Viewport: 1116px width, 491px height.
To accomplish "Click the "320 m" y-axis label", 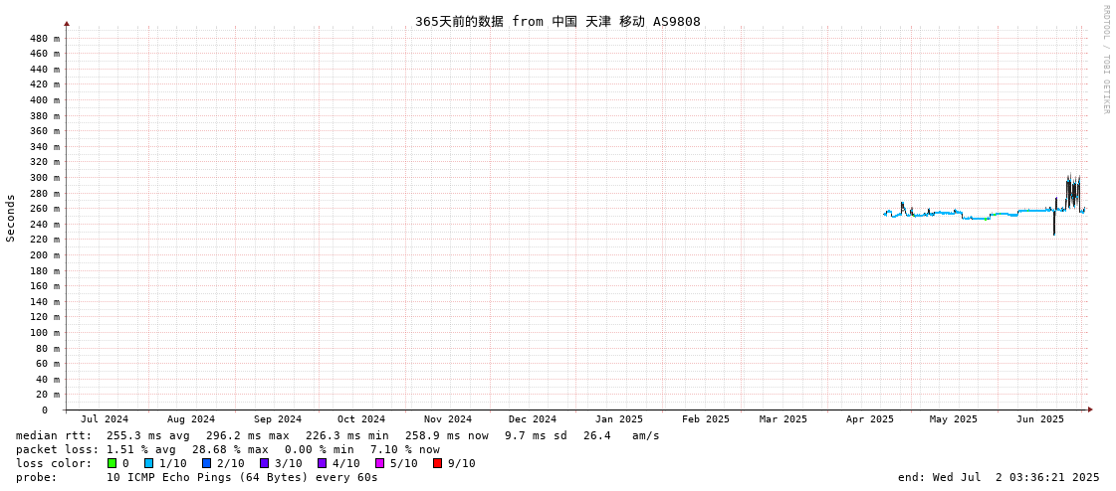I will [45, 162].
